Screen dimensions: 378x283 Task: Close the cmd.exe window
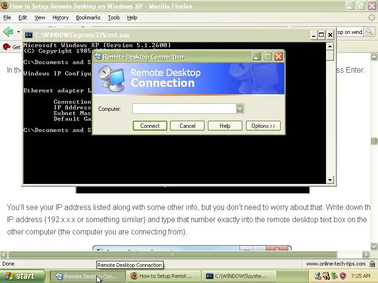click(330, 35)
